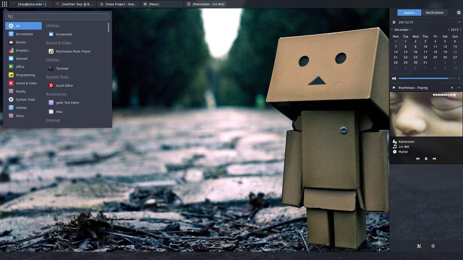Open Rhythmbox Music Player from menu
Screen dimensions: 463x260
click(x=73, y=51)
